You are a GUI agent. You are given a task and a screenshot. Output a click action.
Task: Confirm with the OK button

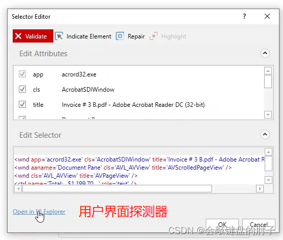tap(222, 224)
